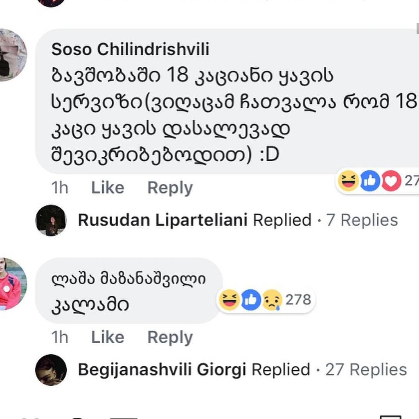Screen dimensions: 419x419
Task: Click the 1h timestamp on Soso's comment
Action: coord(59,187)
